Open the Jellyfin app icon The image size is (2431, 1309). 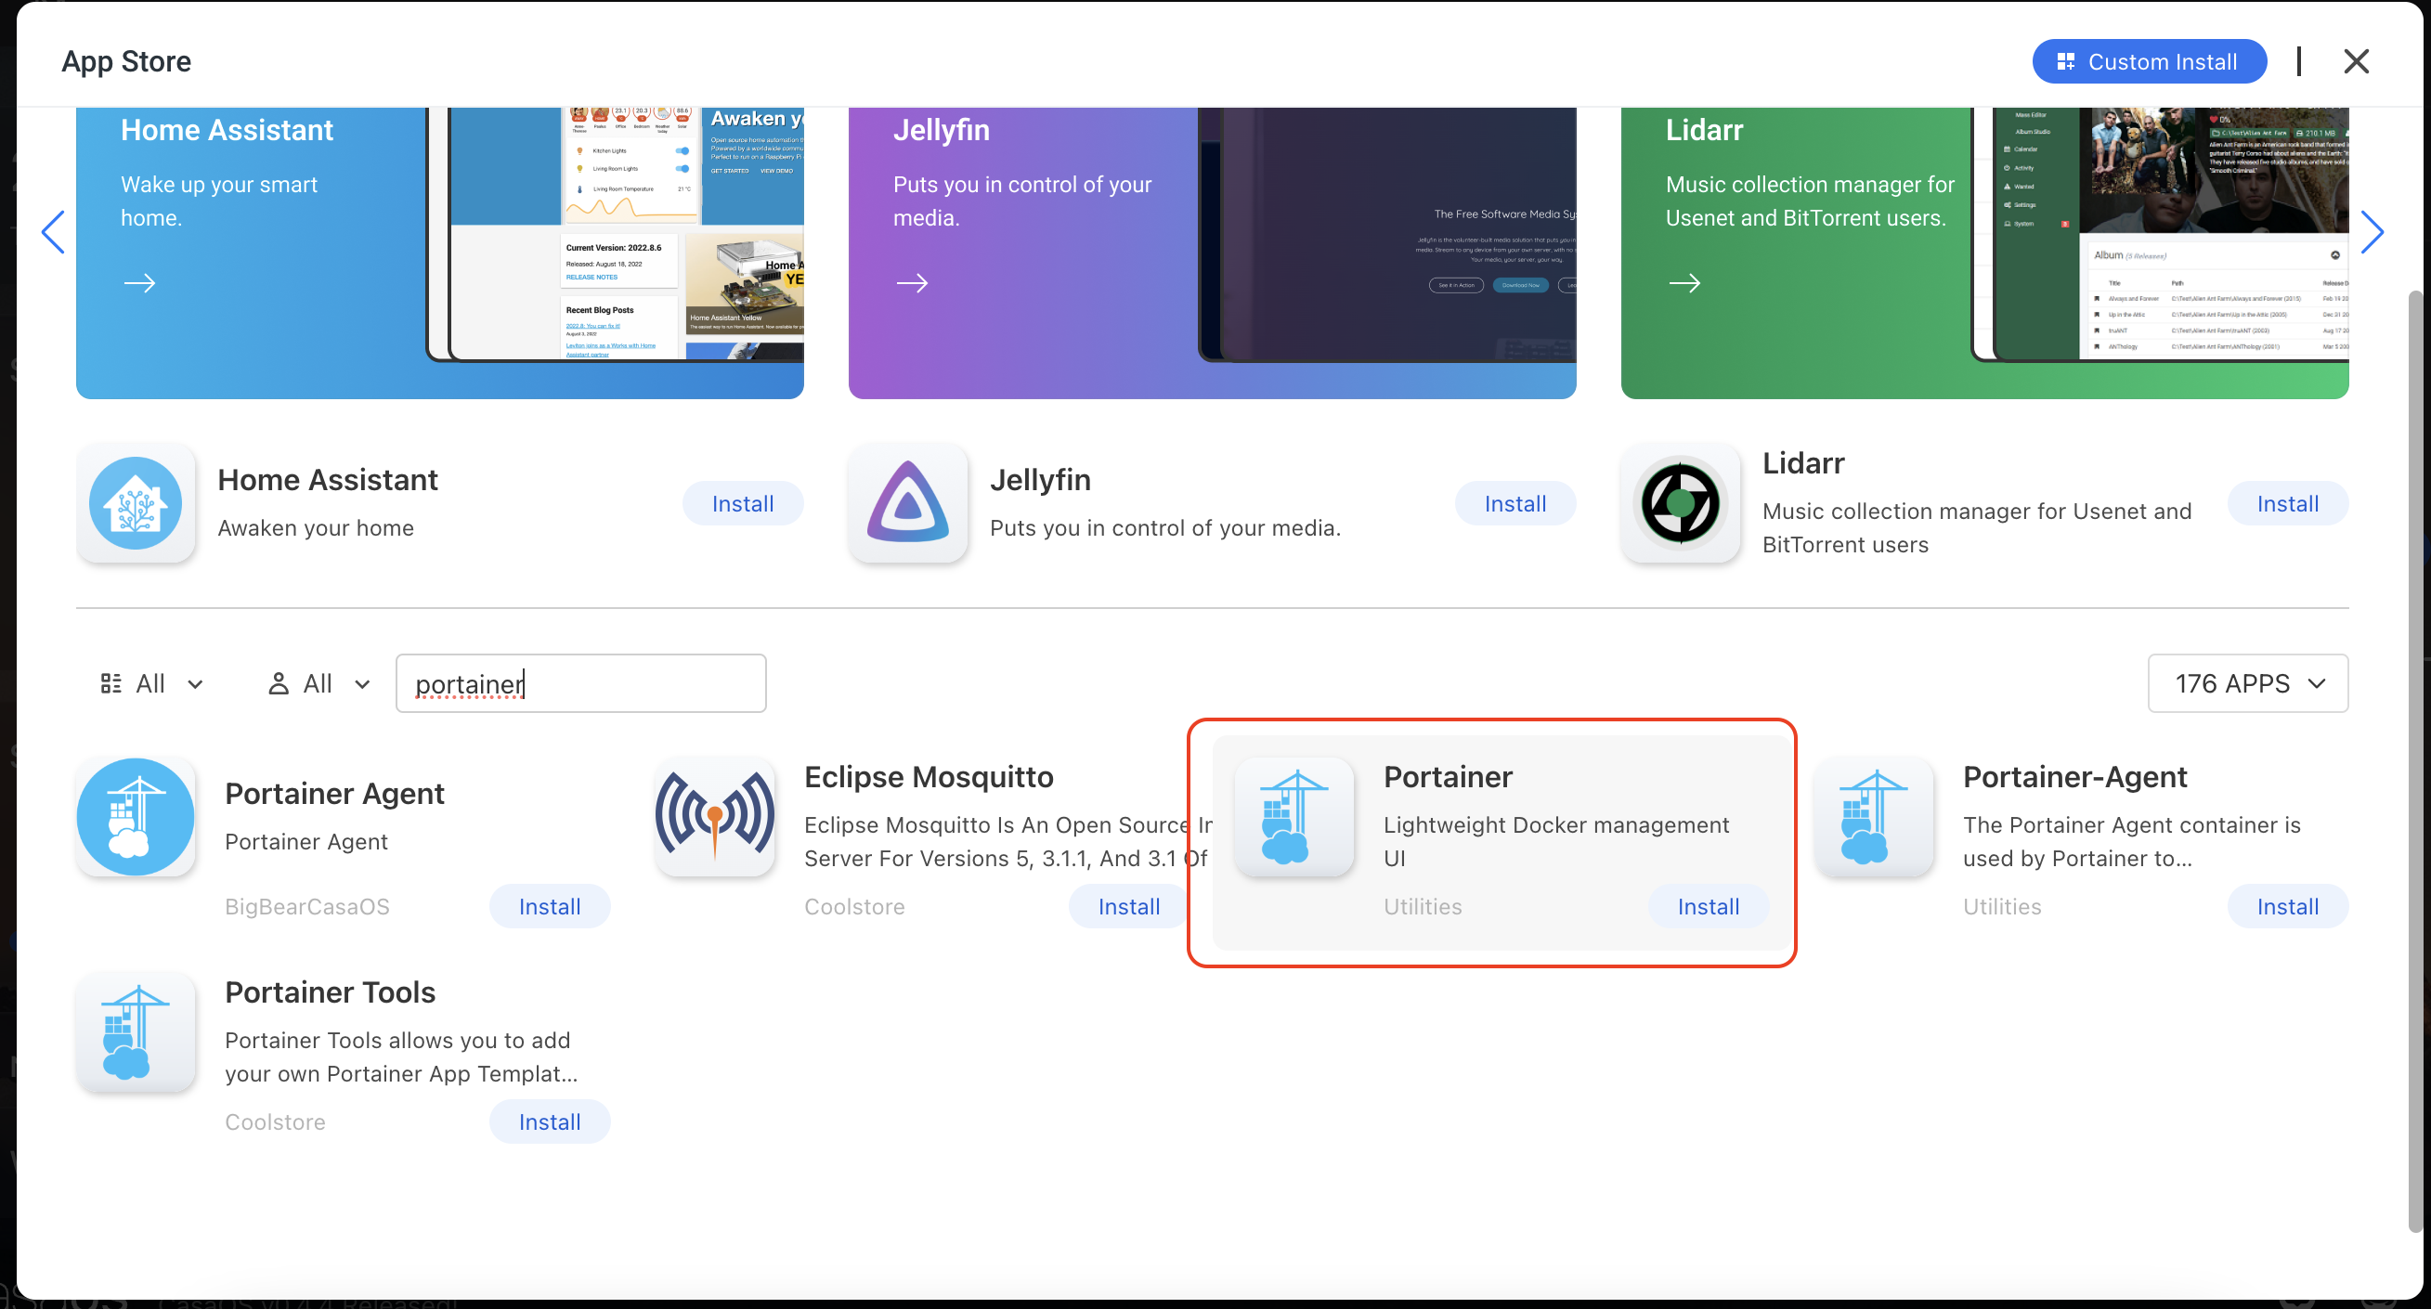[x=908, y=503]
